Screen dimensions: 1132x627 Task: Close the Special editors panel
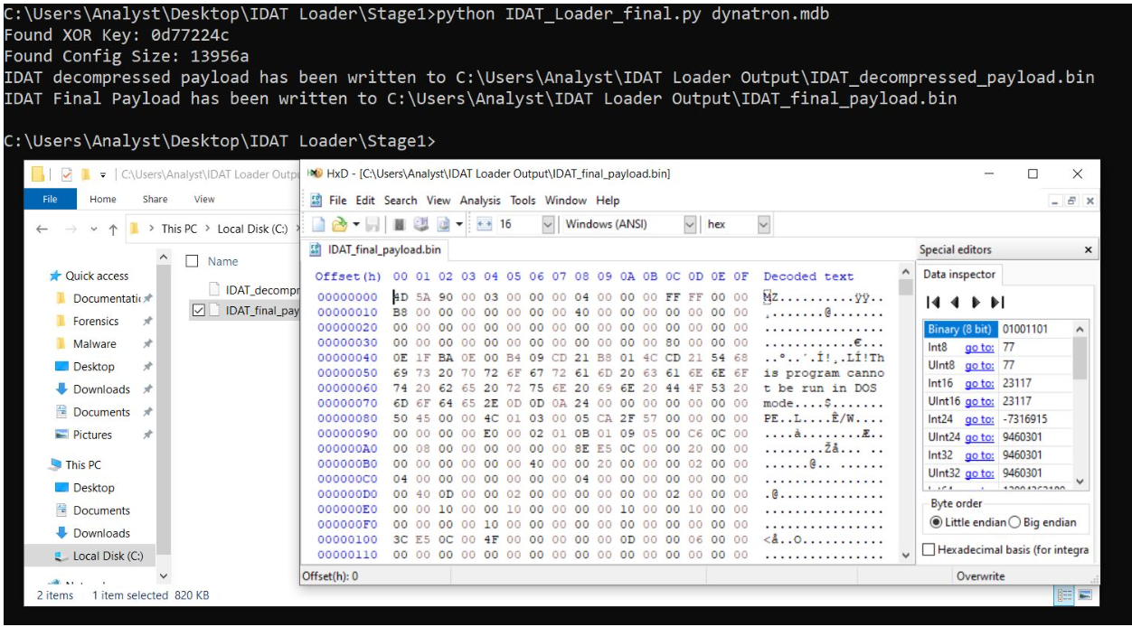[x=1088, y=250]
